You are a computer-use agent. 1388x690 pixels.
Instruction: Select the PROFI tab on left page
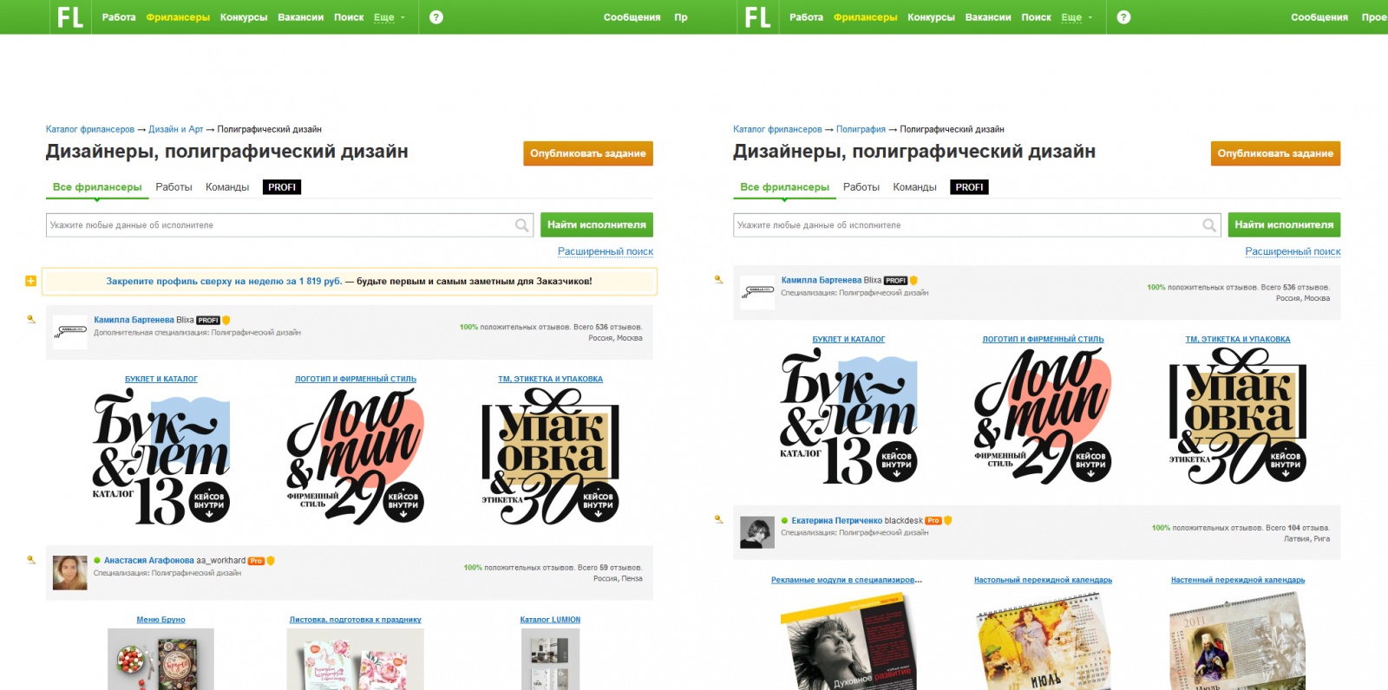pos(282,187)
